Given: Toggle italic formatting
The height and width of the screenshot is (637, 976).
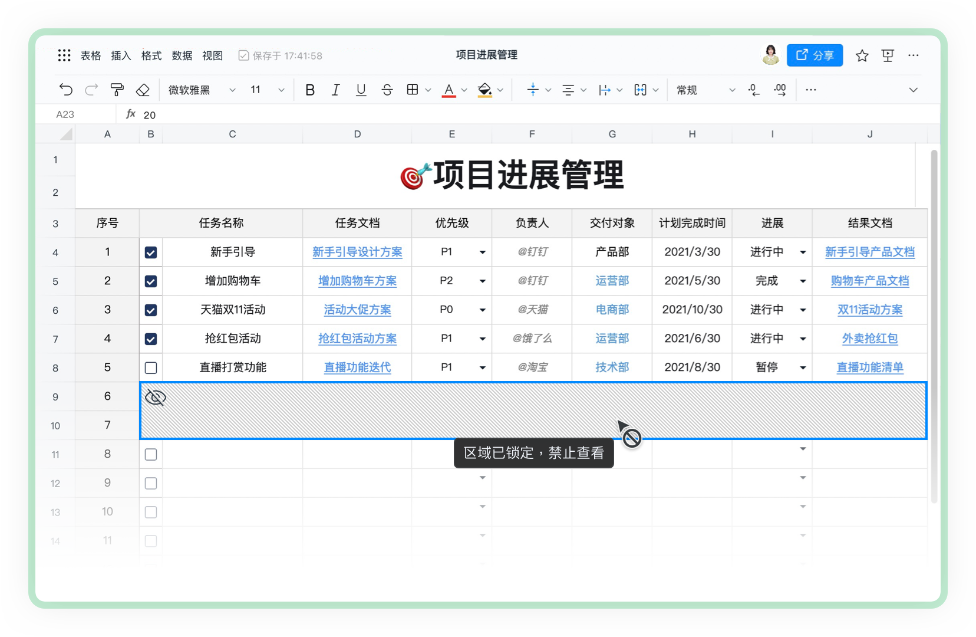Looking at the screenshot, I should click(x=335, y=90).
